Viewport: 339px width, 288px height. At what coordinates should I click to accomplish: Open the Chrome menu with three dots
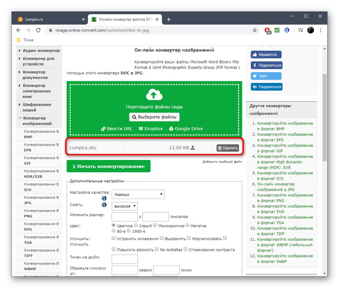pyautogui.click(x=320, y=30)
